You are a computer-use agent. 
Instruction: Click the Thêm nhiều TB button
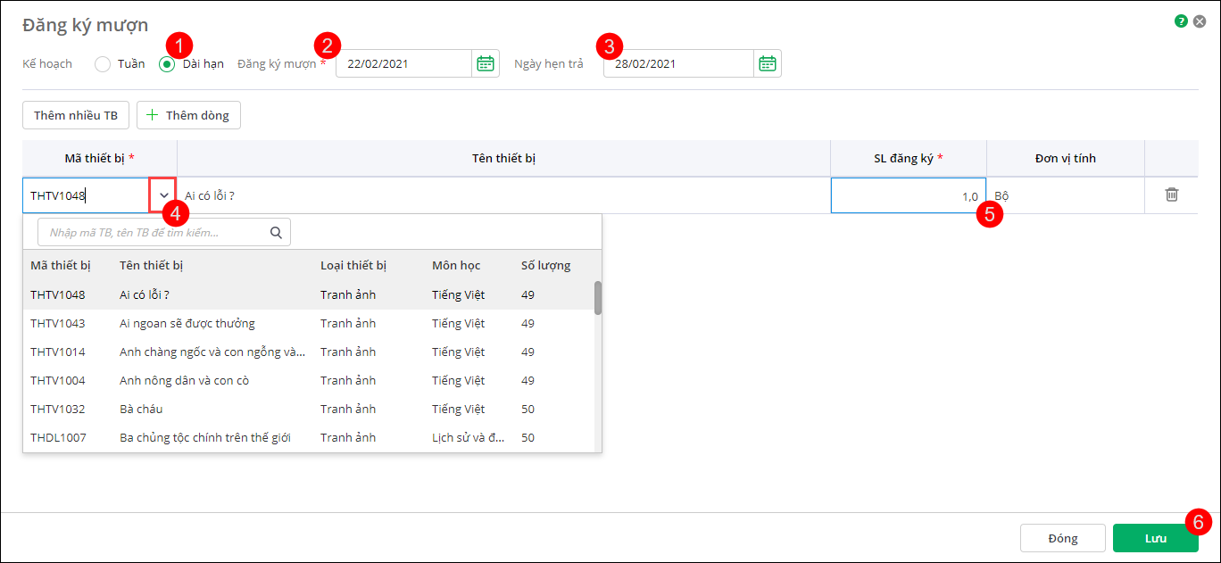click(x=76, y=115)
